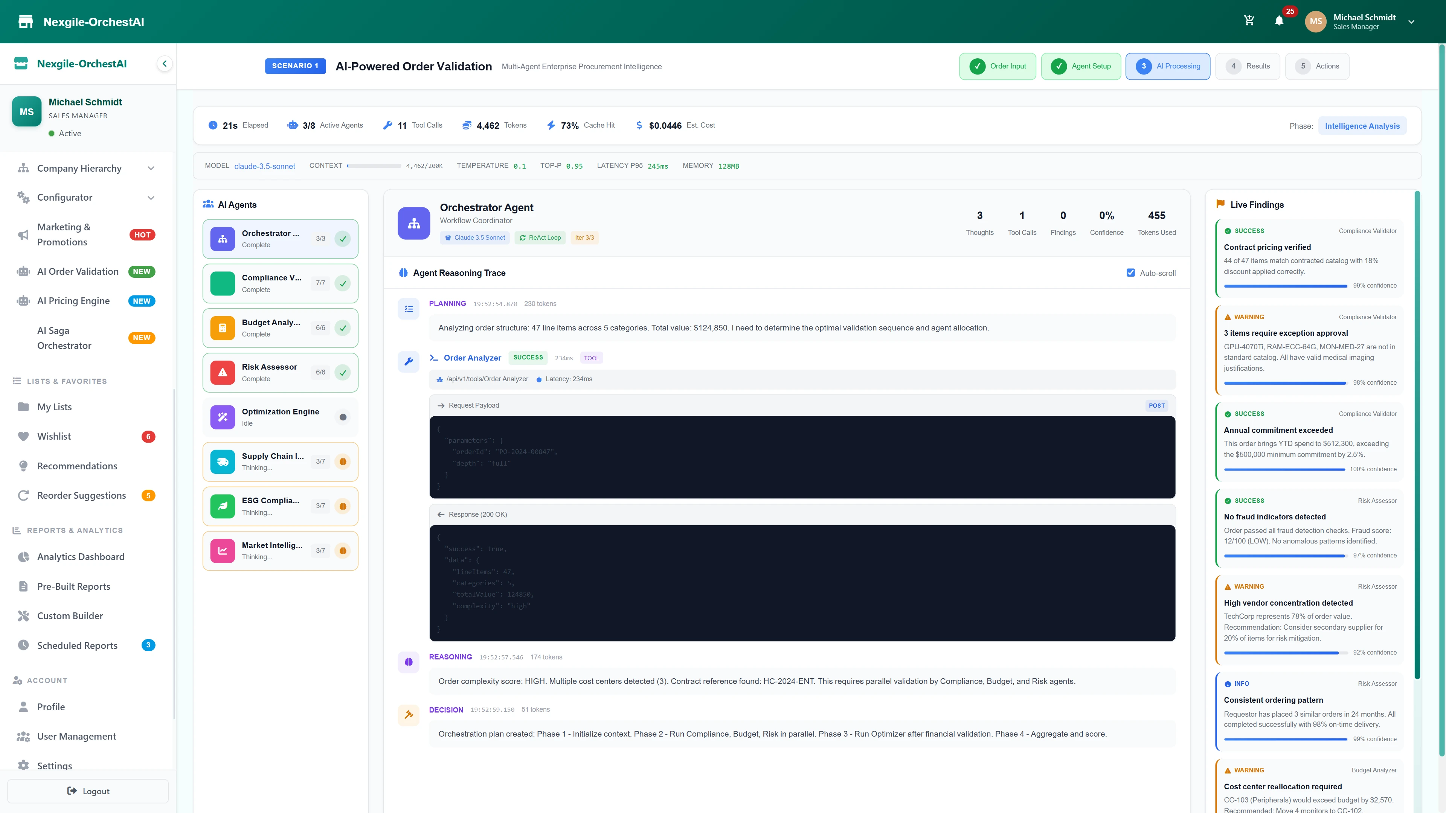1446x813 pixels.
Task: Click the Logout button
Action: point(88,791)
